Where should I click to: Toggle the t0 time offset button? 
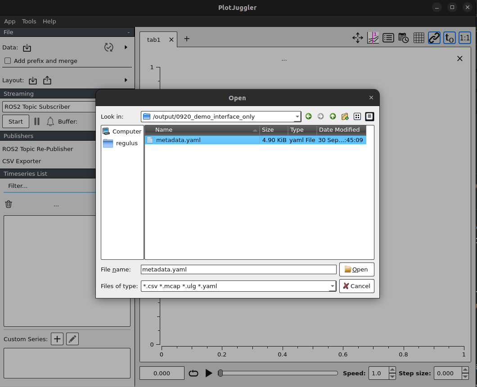point(449,38)
